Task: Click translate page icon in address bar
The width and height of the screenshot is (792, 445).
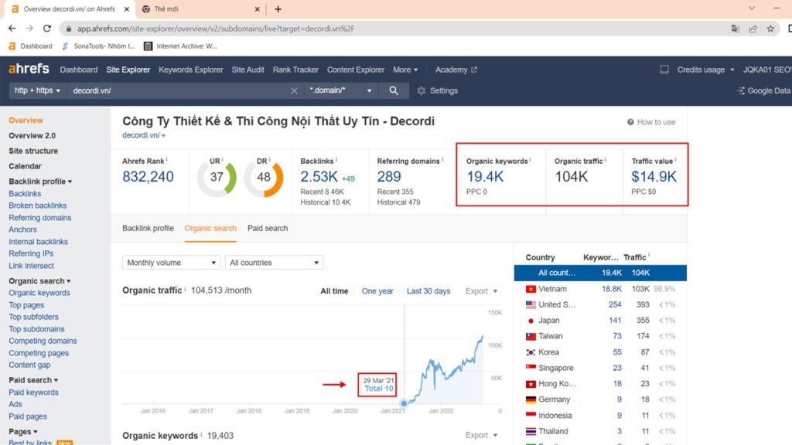Action: (x=735, y=29)
